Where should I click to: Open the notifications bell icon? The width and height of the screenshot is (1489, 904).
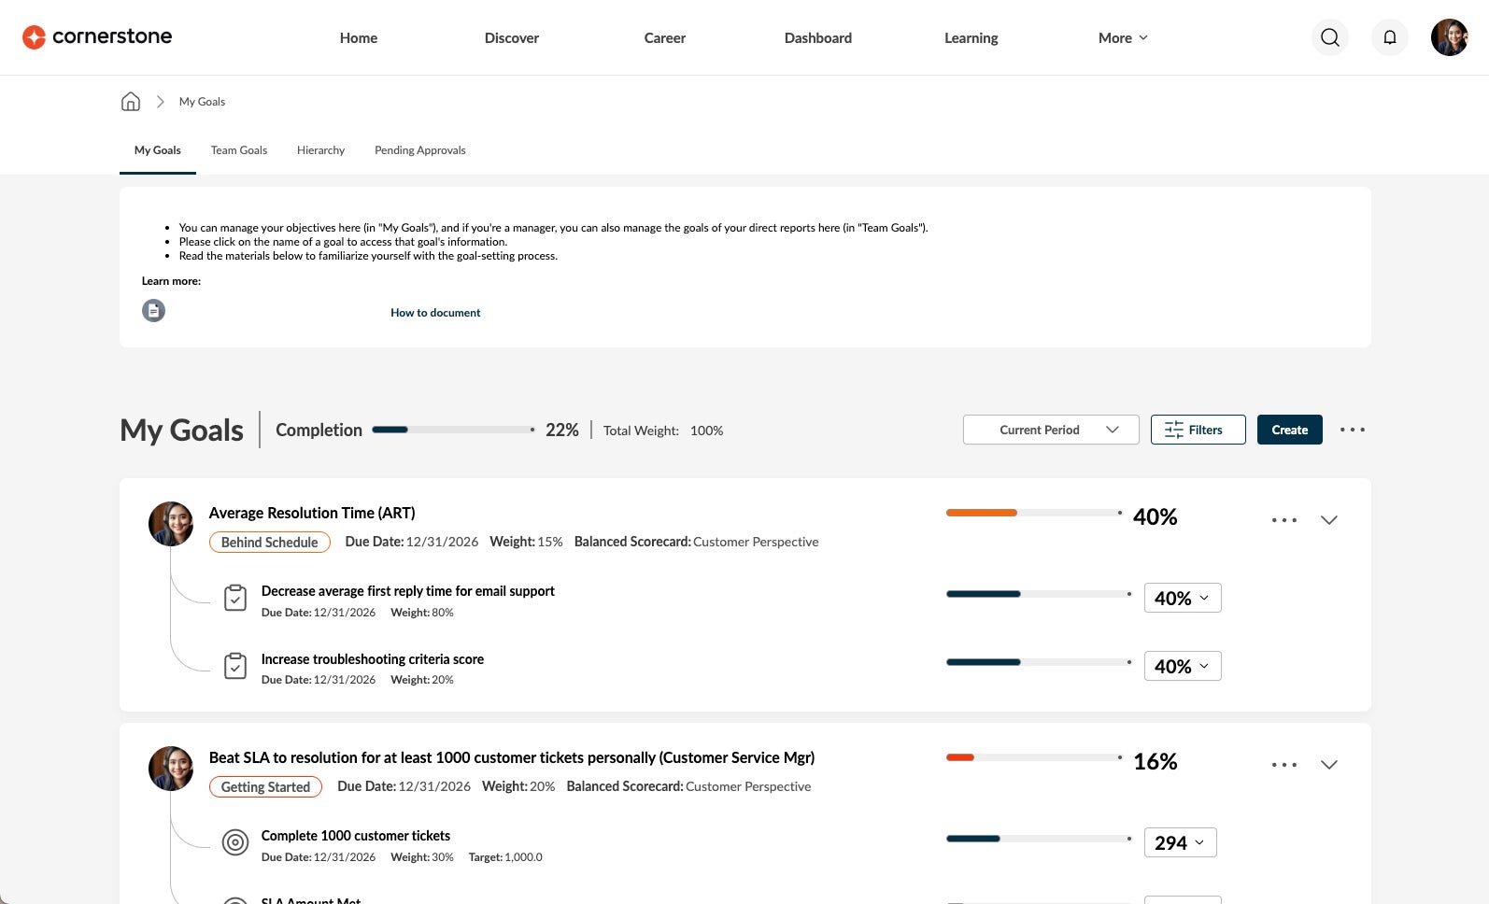(1390, 37)
